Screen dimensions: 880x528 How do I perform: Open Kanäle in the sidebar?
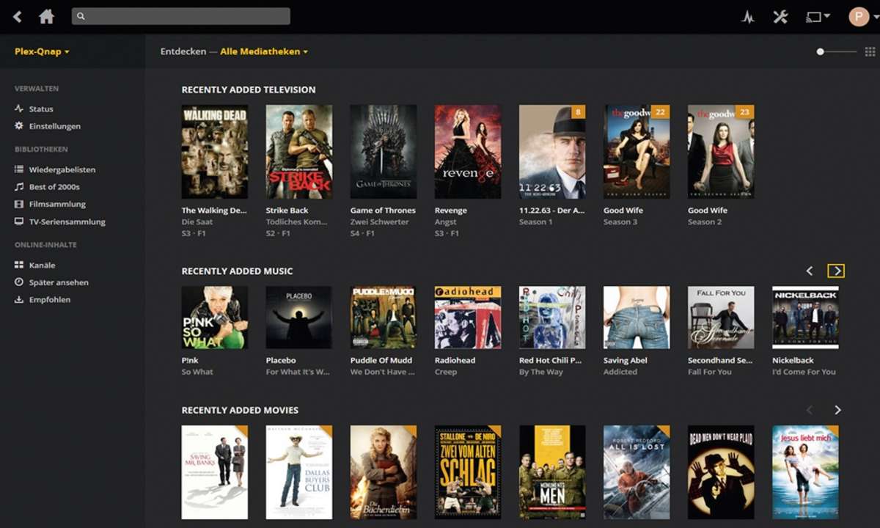point(42,265)
